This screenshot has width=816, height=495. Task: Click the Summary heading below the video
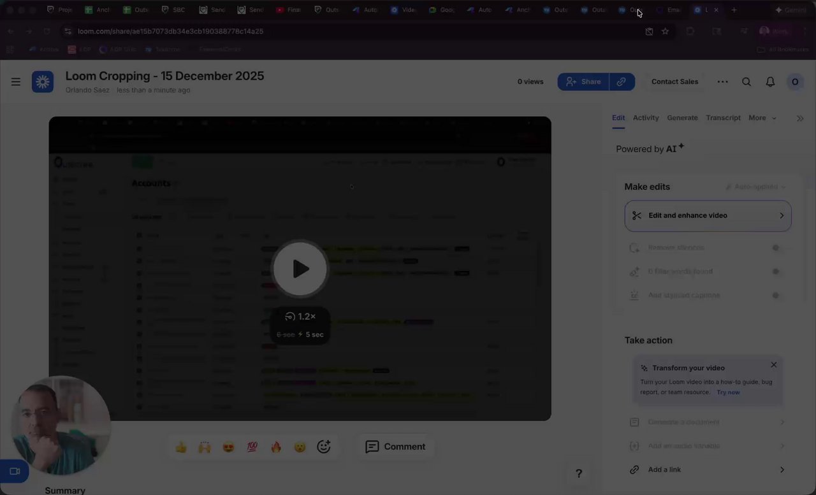coord(65,491)
